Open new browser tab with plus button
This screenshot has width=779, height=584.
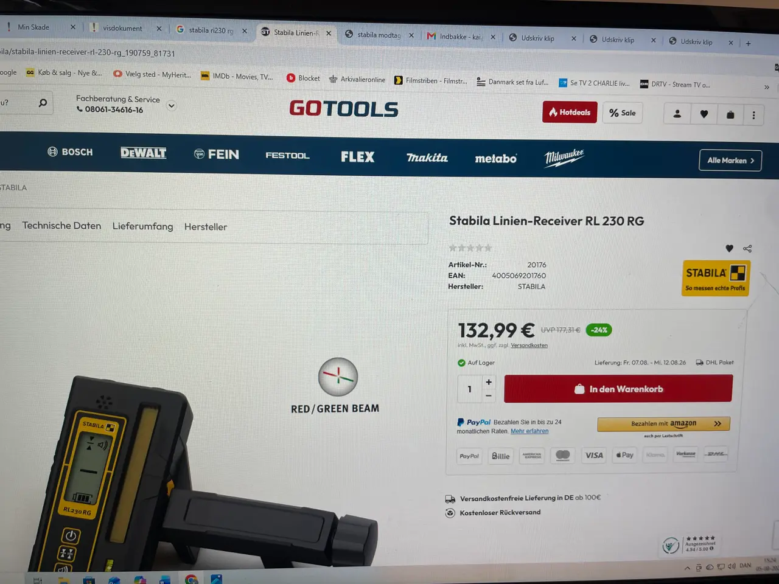click(x=748, y=43)
